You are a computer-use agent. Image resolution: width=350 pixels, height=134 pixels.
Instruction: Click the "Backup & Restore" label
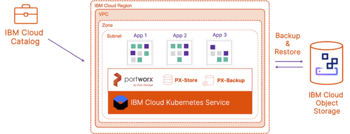tap(287, 44)
